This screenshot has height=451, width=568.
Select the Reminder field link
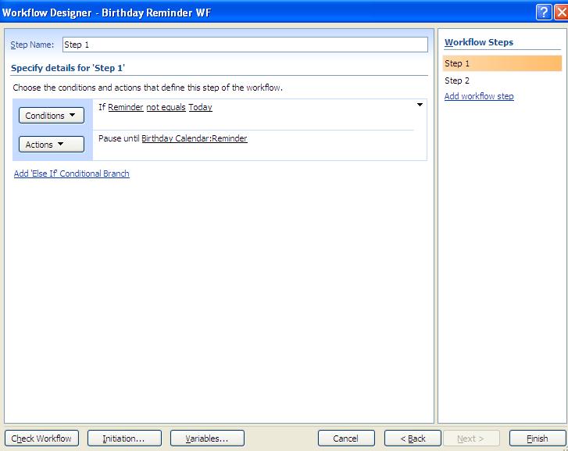coord(126,107)
